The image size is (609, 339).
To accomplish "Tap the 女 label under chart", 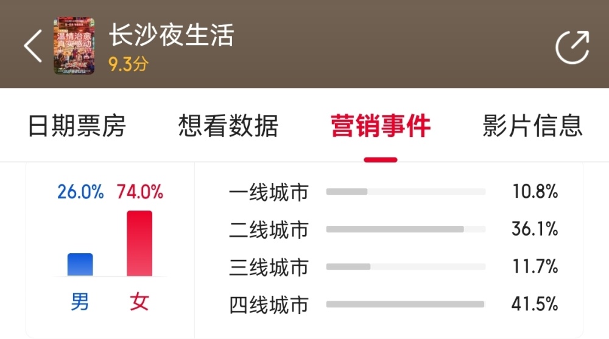I will point(139,302).
